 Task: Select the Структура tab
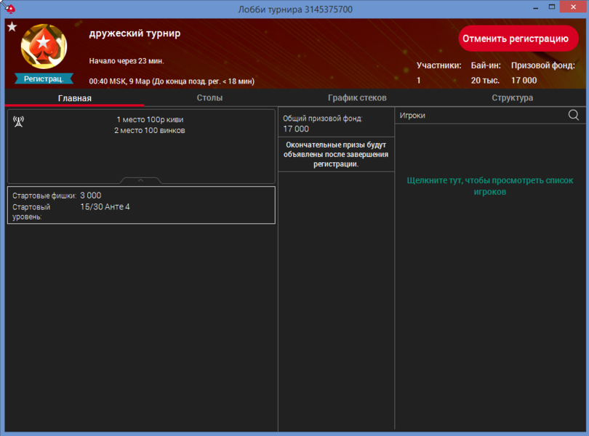click(512, 98)
